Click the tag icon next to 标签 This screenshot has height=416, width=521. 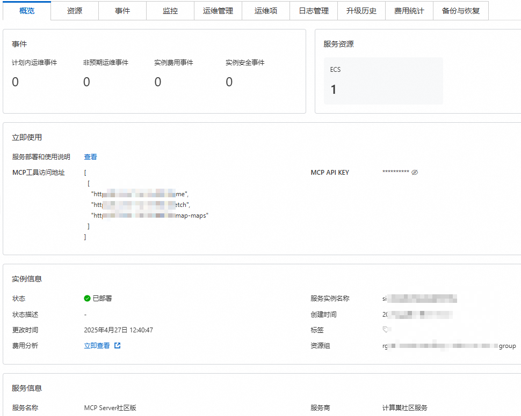[x=385, y=329]
